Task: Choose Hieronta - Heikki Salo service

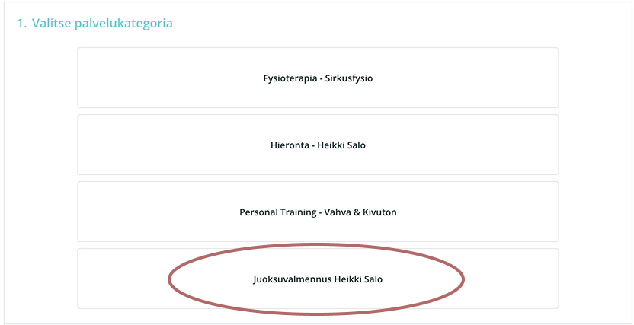Action: pos(318,145)
